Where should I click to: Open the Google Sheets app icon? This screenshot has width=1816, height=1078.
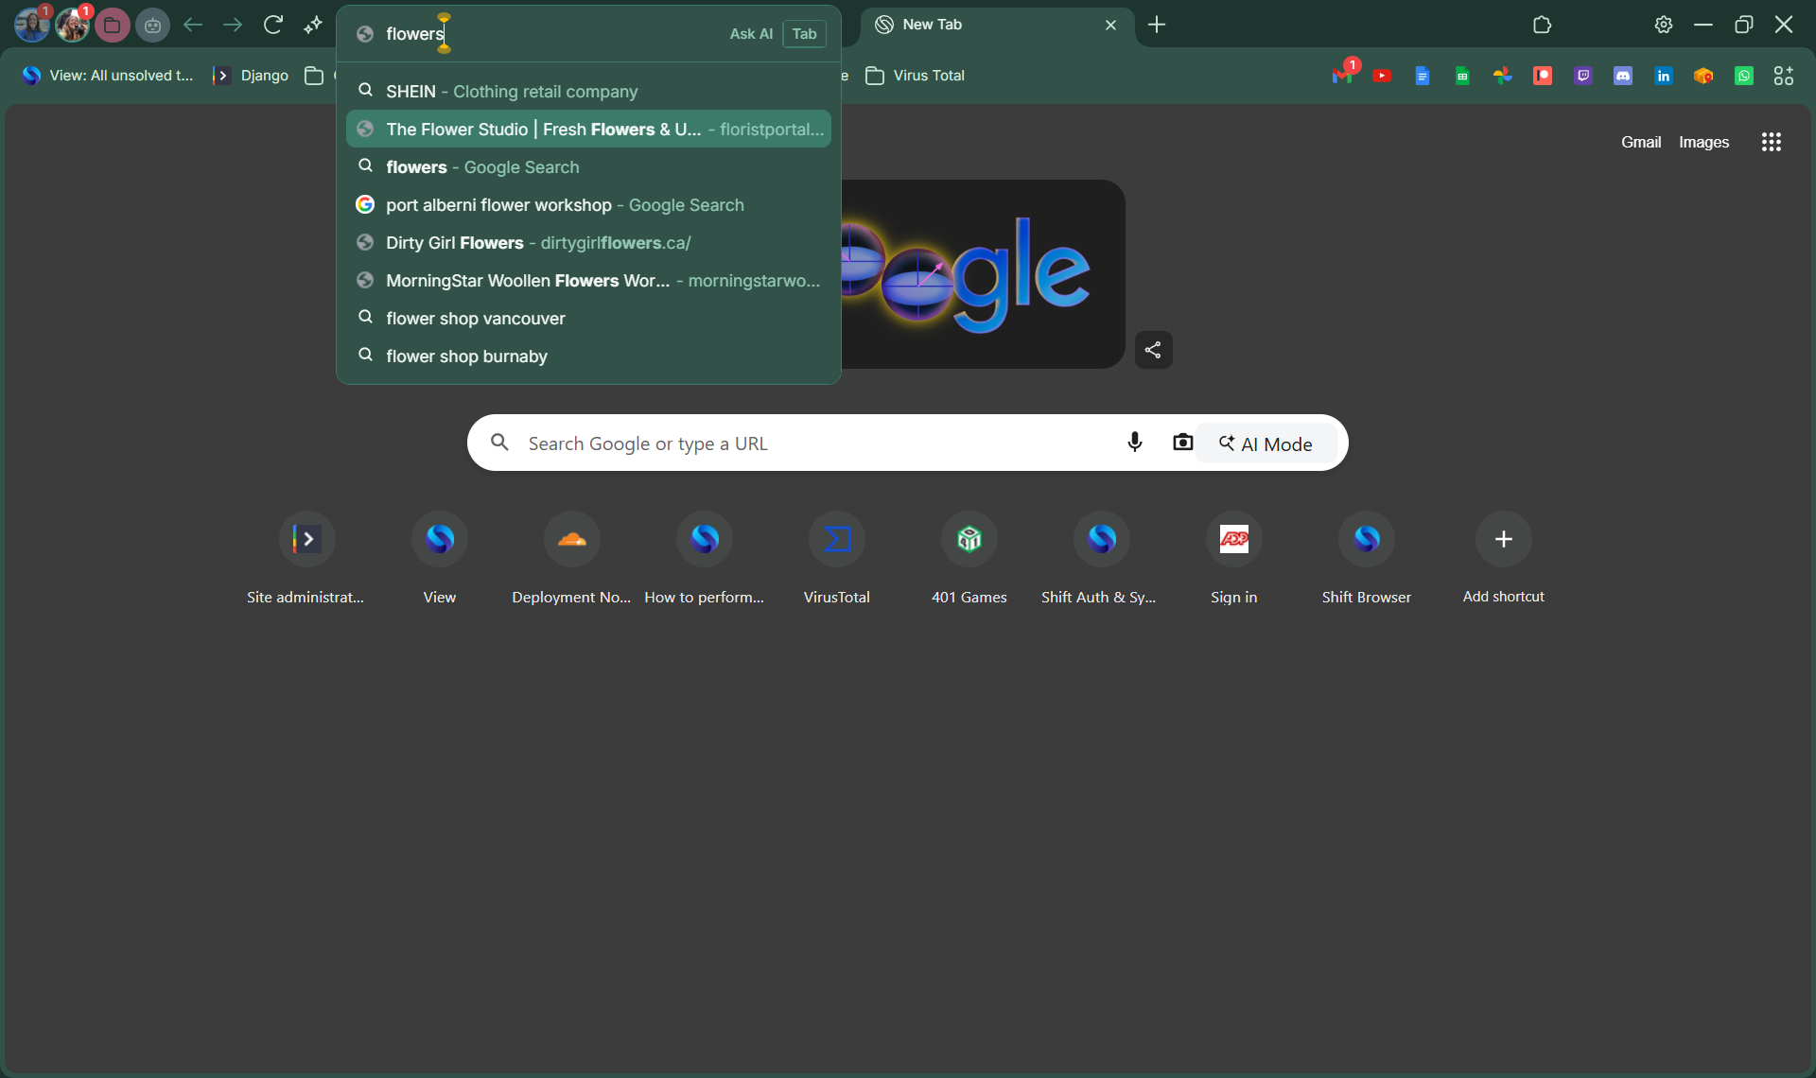click(1462, 76)
